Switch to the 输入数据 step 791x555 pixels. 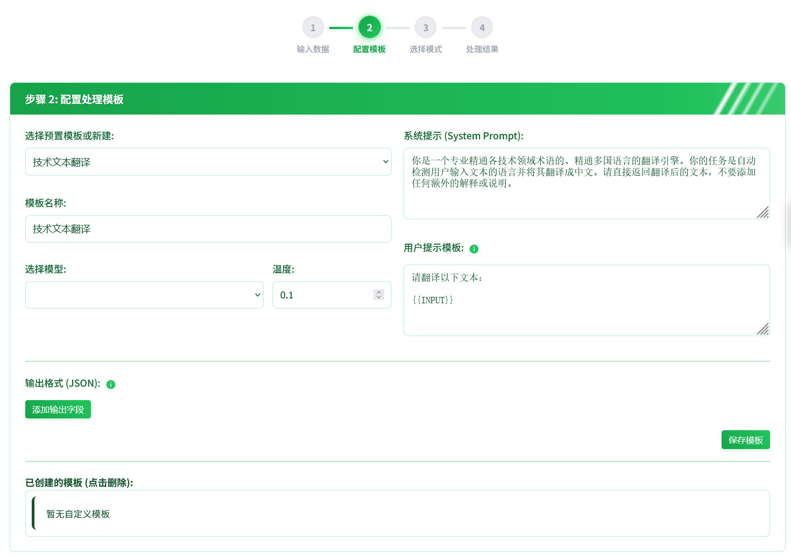point(313,49)
